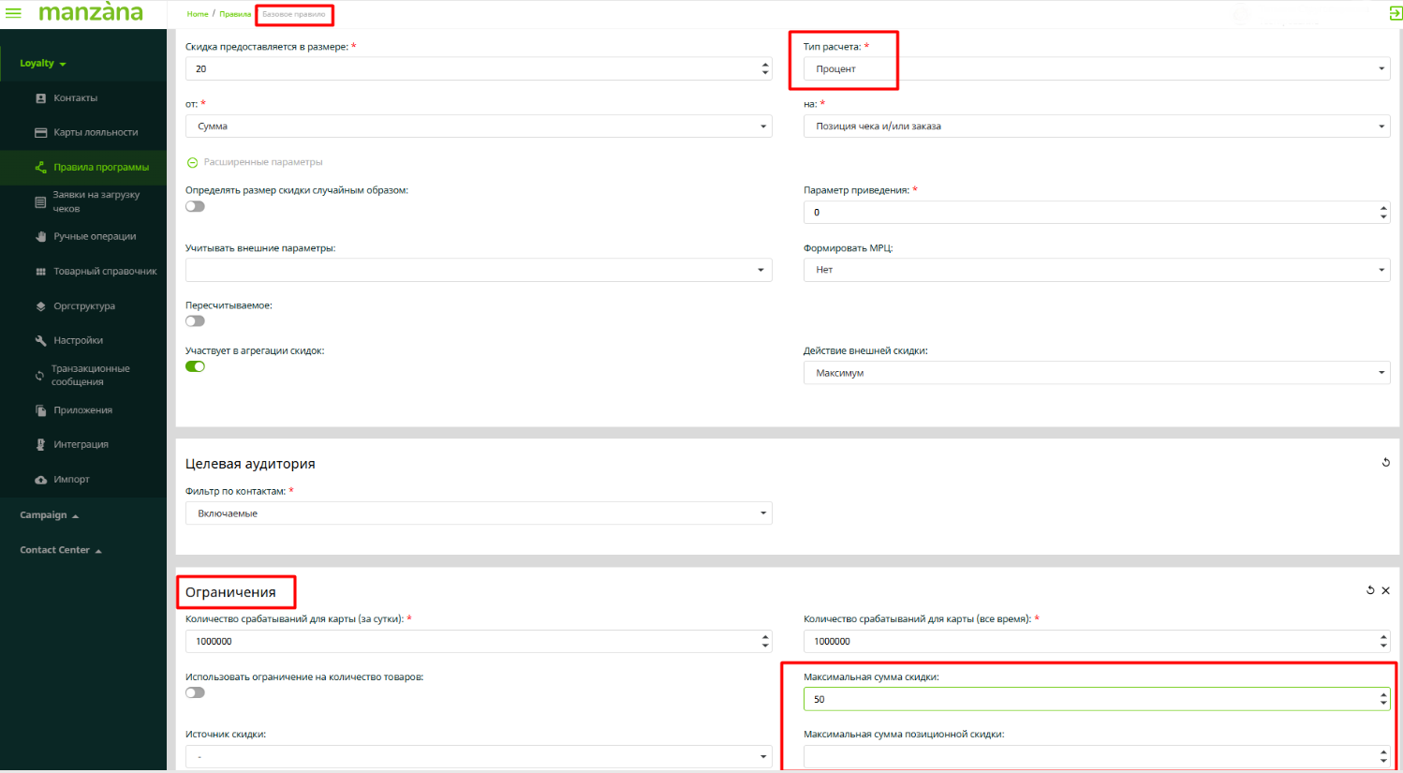This screenshot has height=773, width=1403.
Task: Click the hamburger menu icon
Action: pyautogui.click(x=13, y=13)
